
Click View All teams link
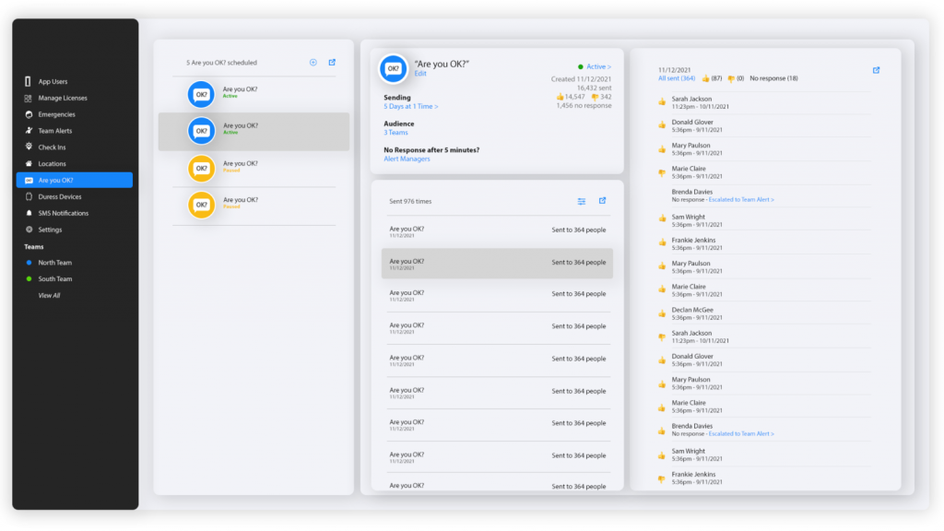(x=49, y=296)
